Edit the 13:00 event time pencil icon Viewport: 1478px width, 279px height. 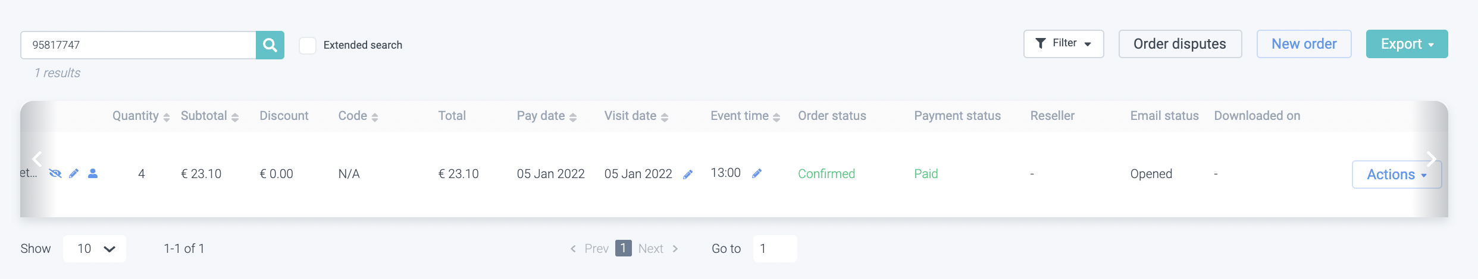[757, 173]
